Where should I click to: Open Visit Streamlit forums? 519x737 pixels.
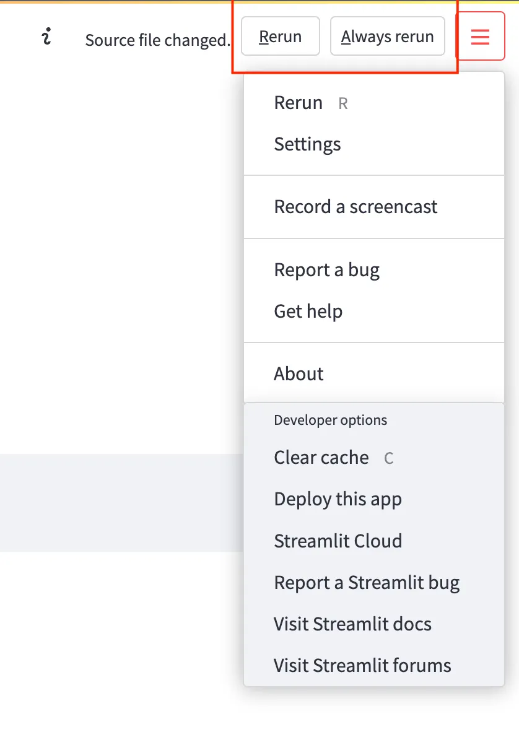362,666
